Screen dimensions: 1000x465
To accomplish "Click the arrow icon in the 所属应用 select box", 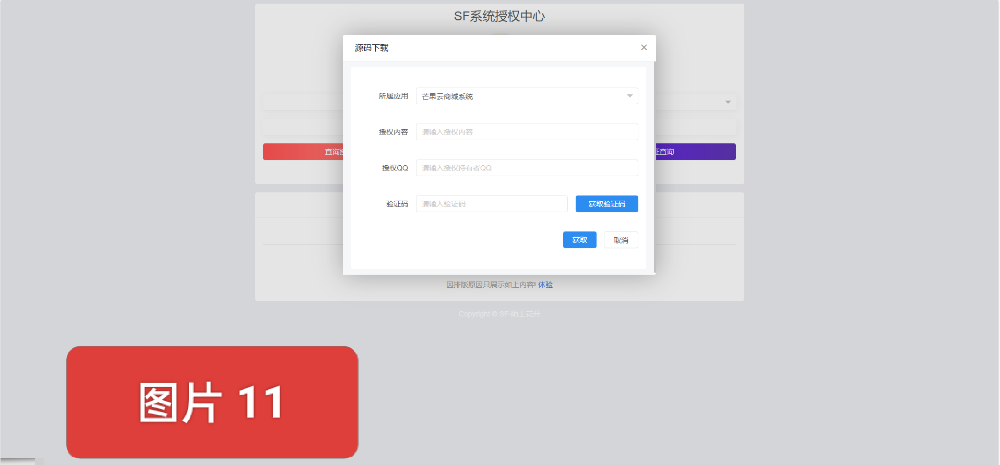I will [629, 96].
